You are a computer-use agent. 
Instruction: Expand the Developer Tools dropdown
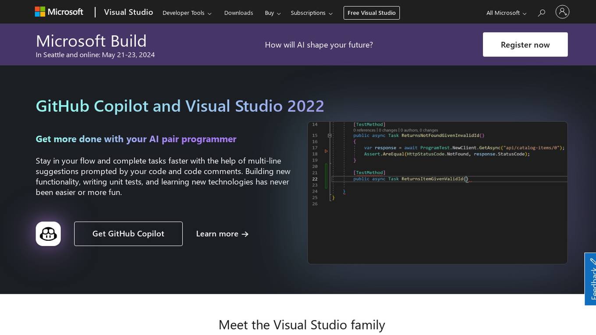187,13
